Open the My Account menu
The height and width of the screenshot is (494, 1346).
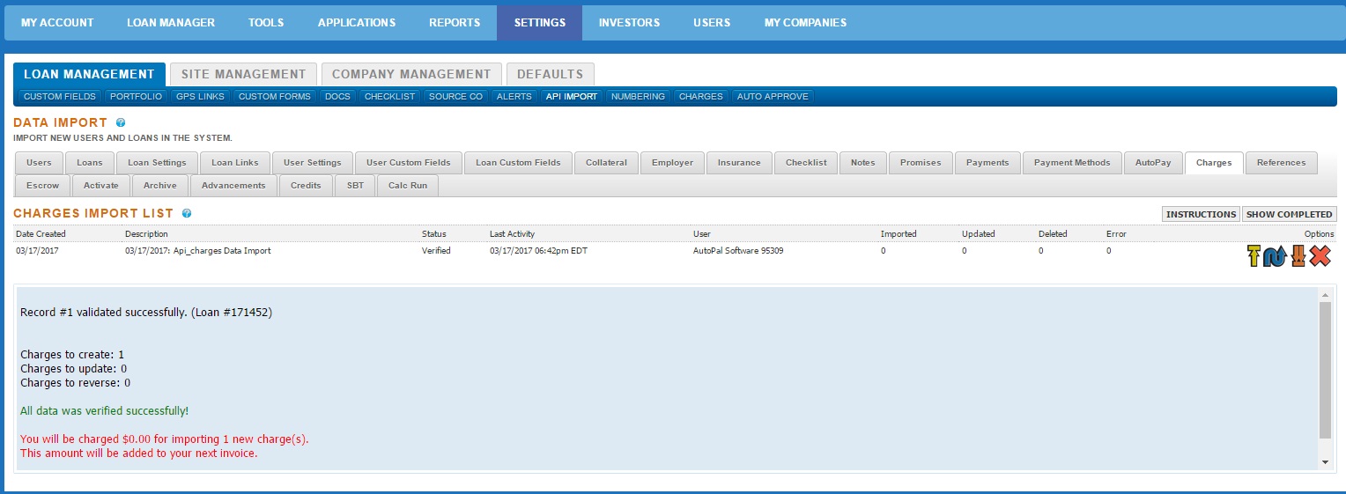[x=57, y=23]
